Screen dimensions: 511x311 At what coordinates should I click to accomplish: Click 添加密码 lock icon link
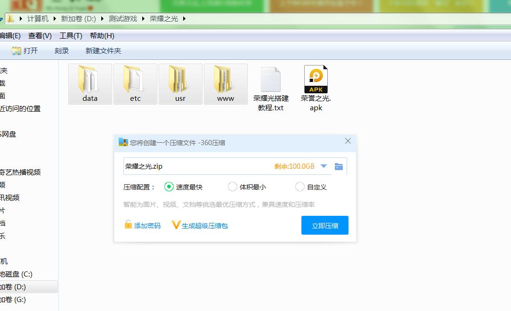pos(142,226)
